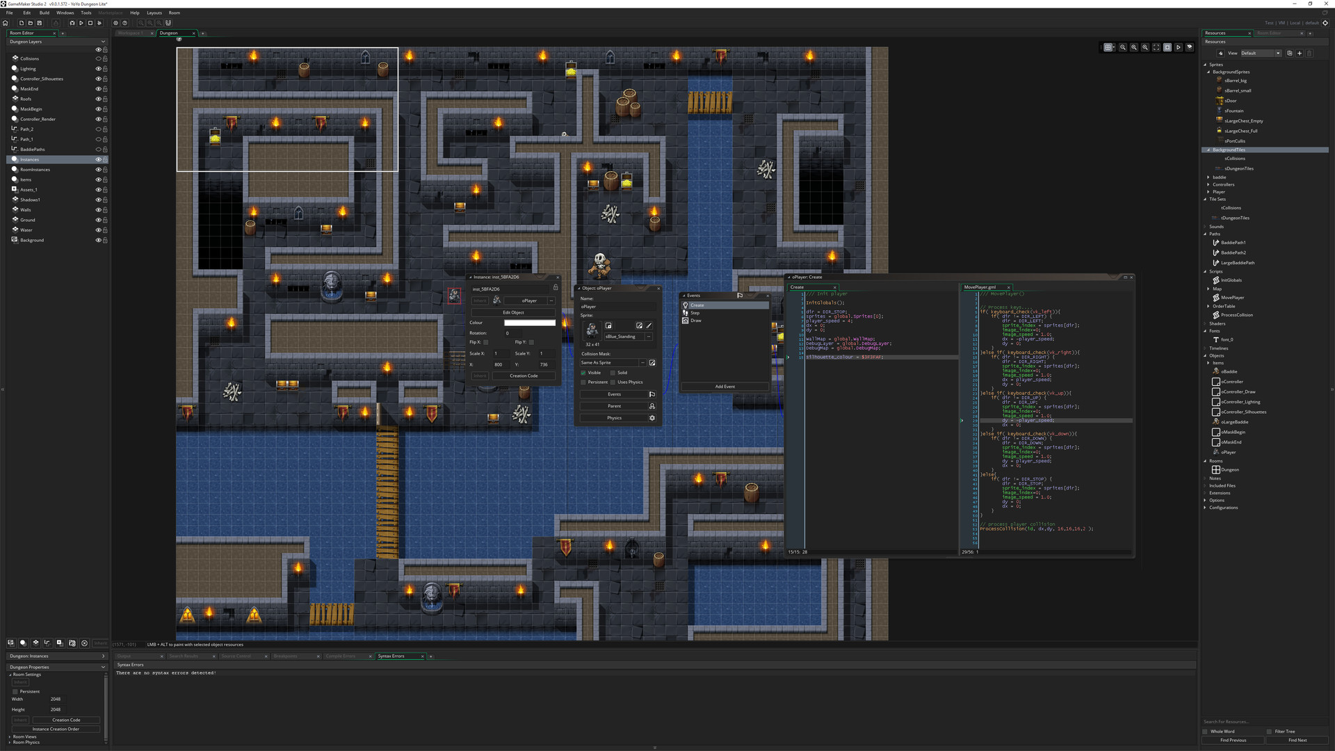Screen dimensions: 1335x751
Task: Toggle visibility of Shadows1 layer
Action: (97, 199)
